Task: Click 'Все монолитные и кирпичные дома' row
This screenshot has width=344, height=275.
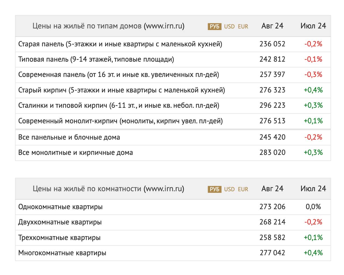Action: coord(76,153)
